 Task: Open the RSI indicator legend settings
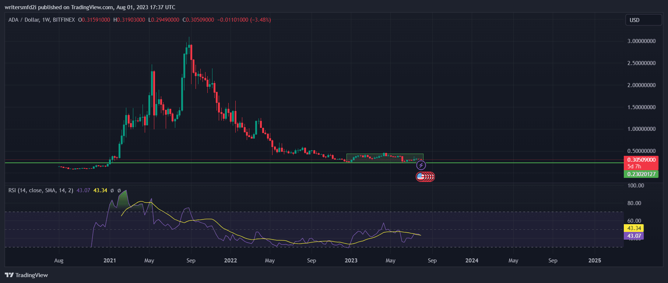point(41,190)
